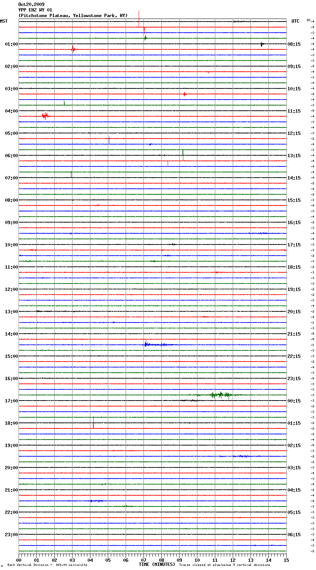Select the 10:00 MST row label
This screenshot has height=570, width=316.
point(12,245)
